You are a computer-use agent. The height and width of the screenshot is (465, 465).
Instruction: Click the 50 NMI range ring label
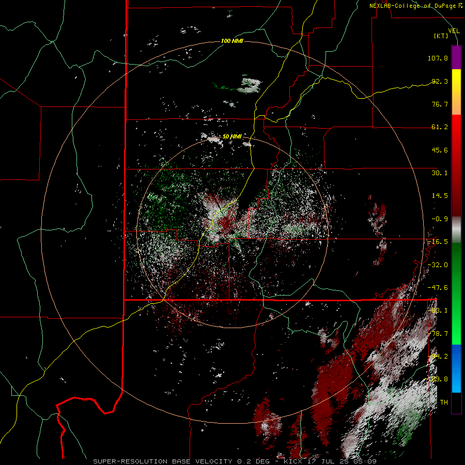pos(232,137)
